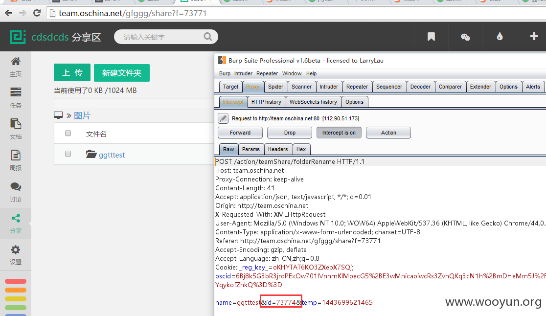This screenshot has height=316, width=546.
Task: Click the pencil edit icon in Burp request
Action: click(x=223, y=118)
